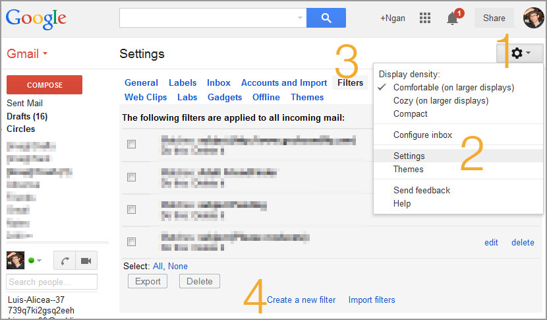Tick the first filter checkbox
Screen dimensions: 547x320
click(132, 144)
